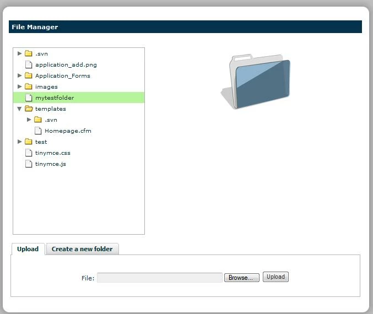Select Homepage.cfm in the tree
373x314 pixels.
[x=68, y=131]
